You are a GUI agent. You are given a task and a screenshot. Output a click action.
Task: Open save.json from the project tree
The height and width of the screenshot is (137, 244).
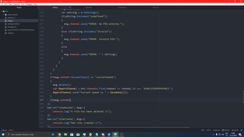coord(11,33)
